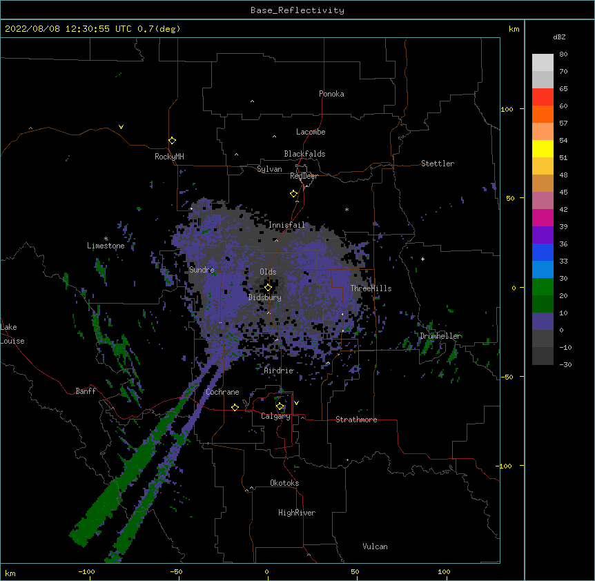Click the dBZ legend heading
Screen dimensions: 595x581
559,37
